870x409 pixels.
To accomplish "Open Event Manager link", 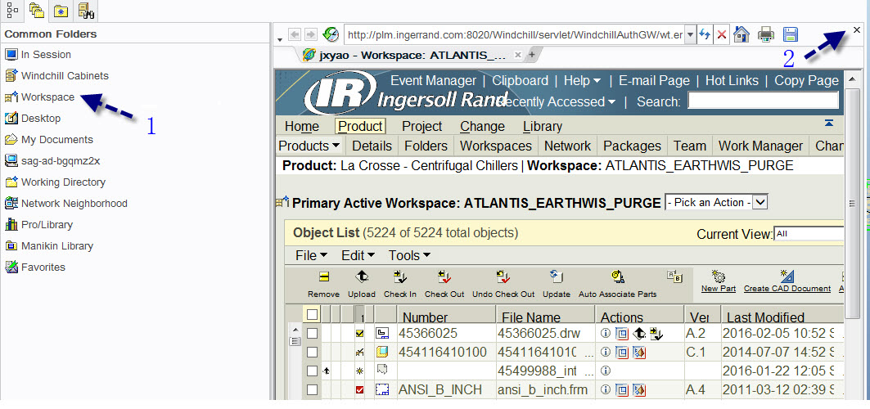I will (x=433, y=81).
